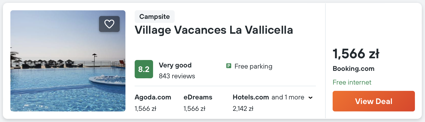Image resolution: width=425 pixels, height=122 pixels.
Task: Open the 843 reviews link
Action: [x=177, y=76]
